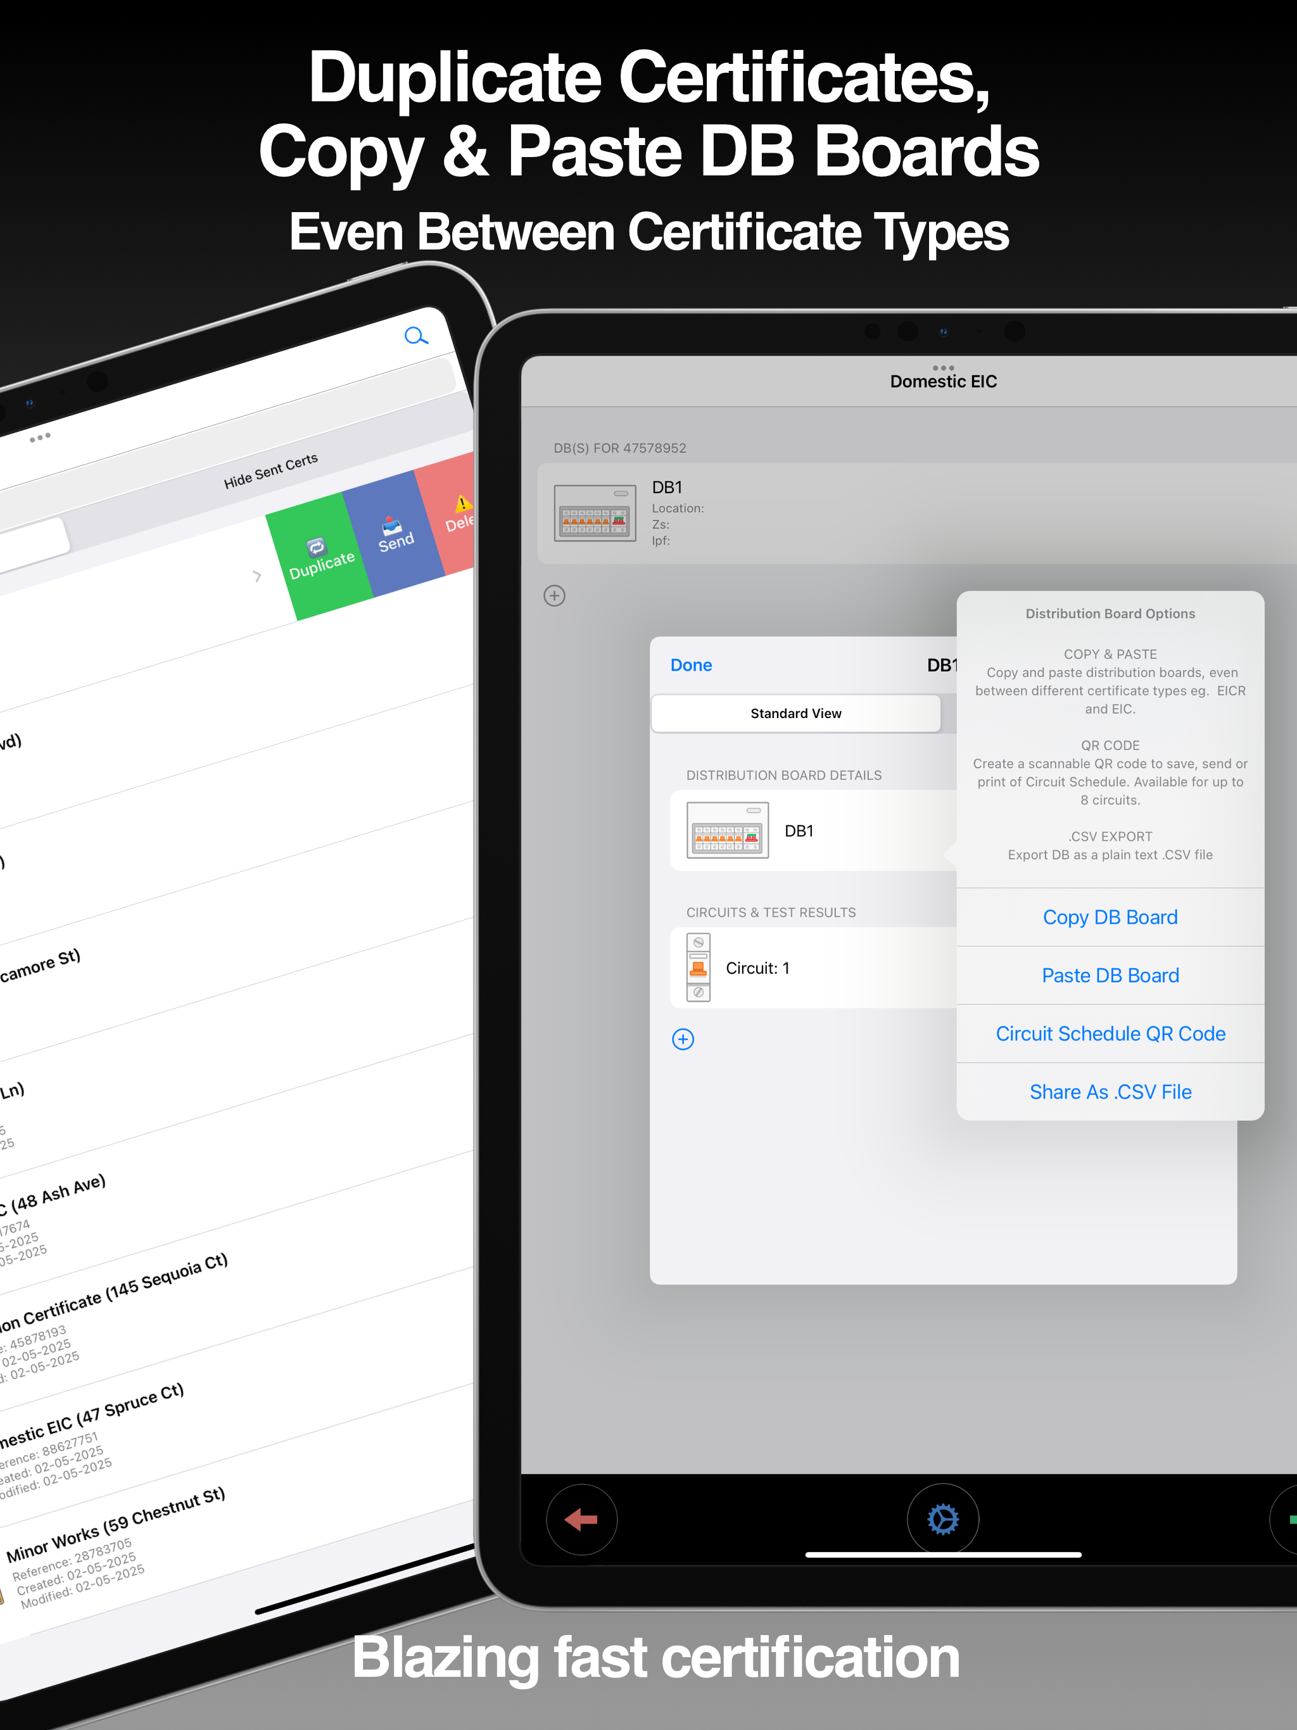Tap the Circuit: 1 breaker icon

(698, 968)
